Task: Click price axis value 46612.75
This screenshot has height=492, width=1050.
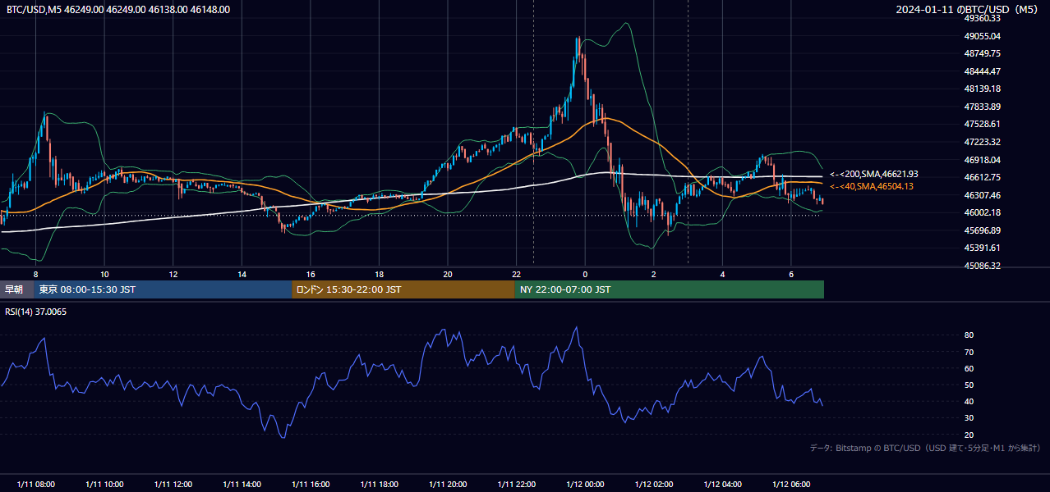Action: [x=982, y=177]
